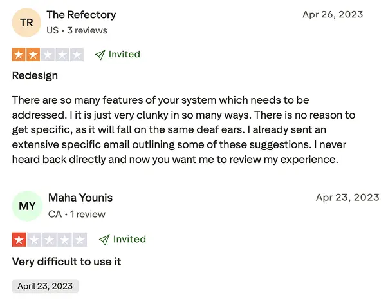The height and width of the screenshot is (306, 388).
Task: Click the US · 3 reviews text
Action: (x=77, y=30)
